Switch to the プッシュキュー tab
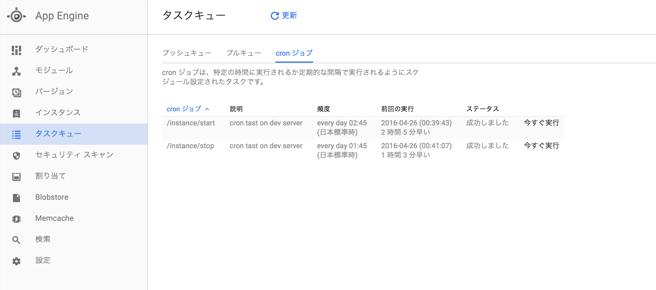The width and height of the screenshot is (656, 290). click(x=187, y=53)
